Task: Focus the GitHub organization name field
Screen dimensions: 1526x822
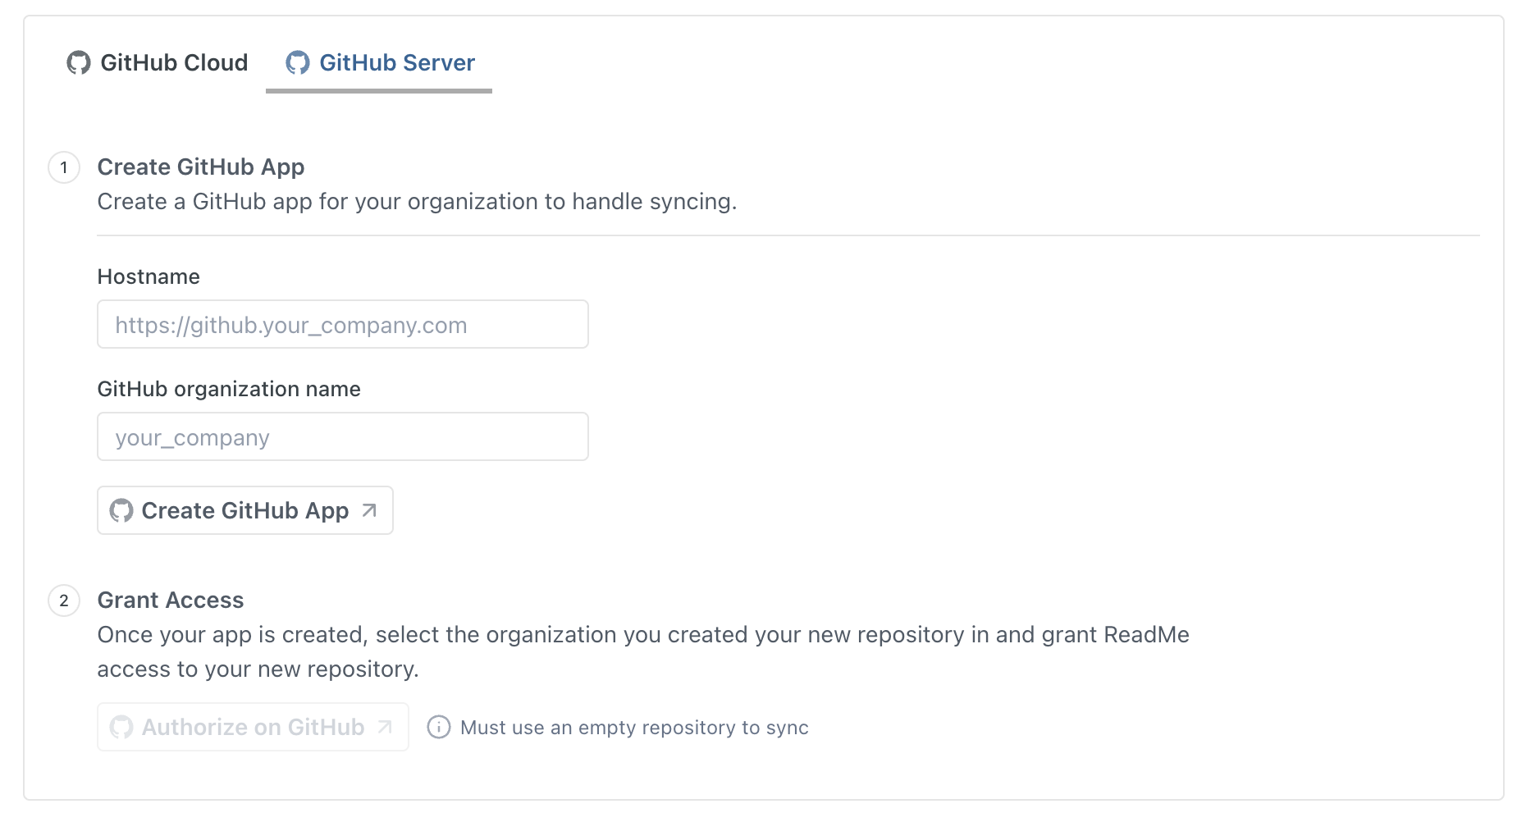Action: click(x=343, y=436)
